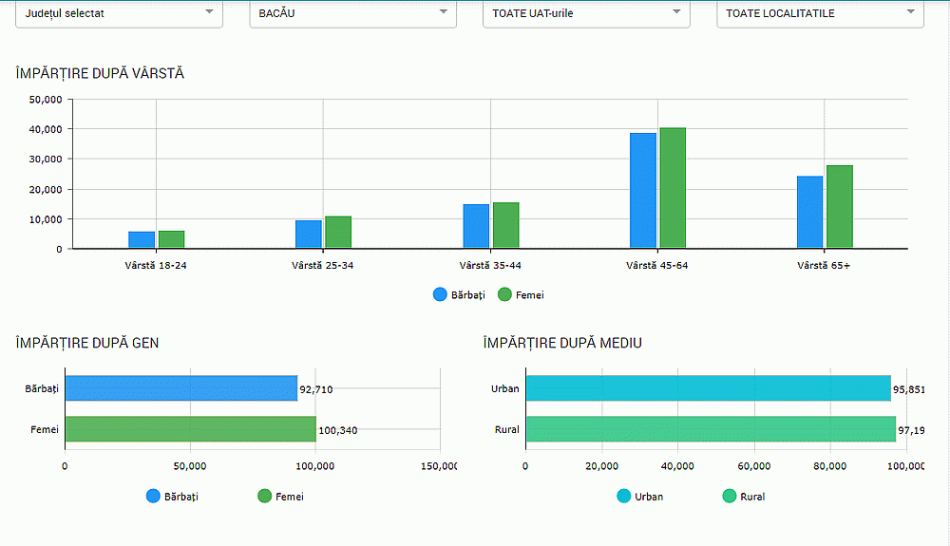950x546 pixels.
Task: Hide the Rural series via legend label
Action: [751, 497]
